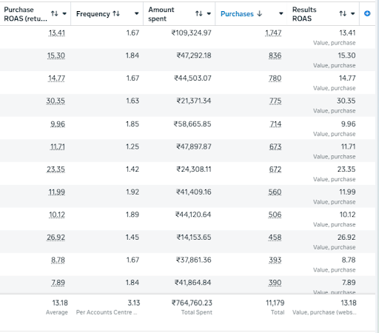Select the ₹109,324.97 amount spent cell
The width and height of the screenshot is (379, 333).
coord(192,33)
